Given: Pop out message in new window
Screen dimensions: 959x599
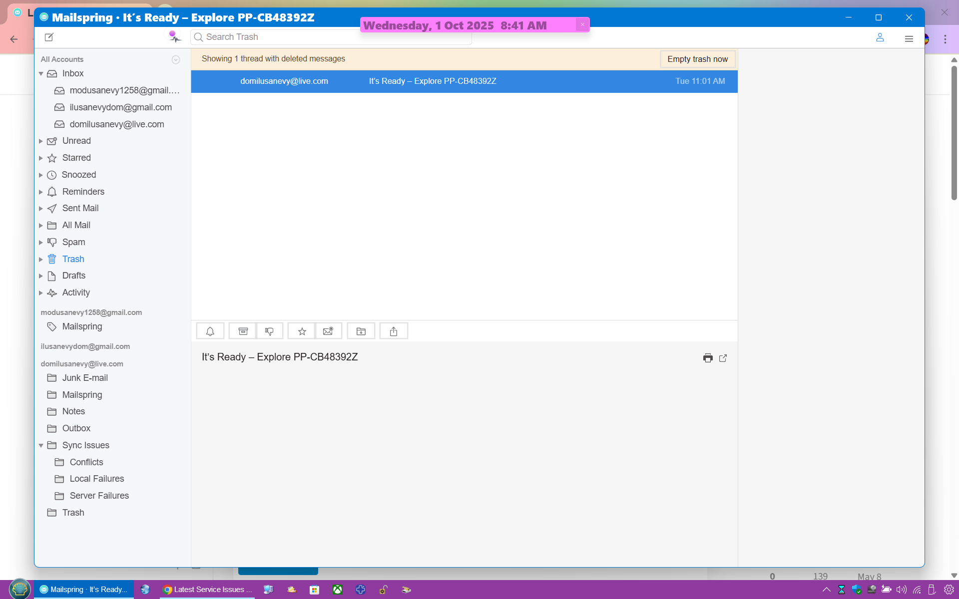Looking at the screenshot, I should [x=723, y=358].
